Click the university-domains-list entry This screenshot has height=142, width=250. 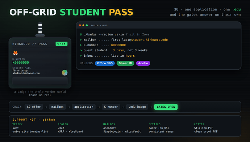pyautogui.click(x=30, y=132)
